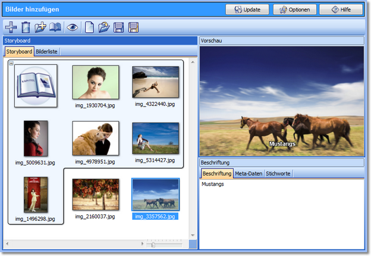The height and width of the screenshot is (256, 371).
Task: Toggle the eye preview icon
Action: [x=73, y=27]
